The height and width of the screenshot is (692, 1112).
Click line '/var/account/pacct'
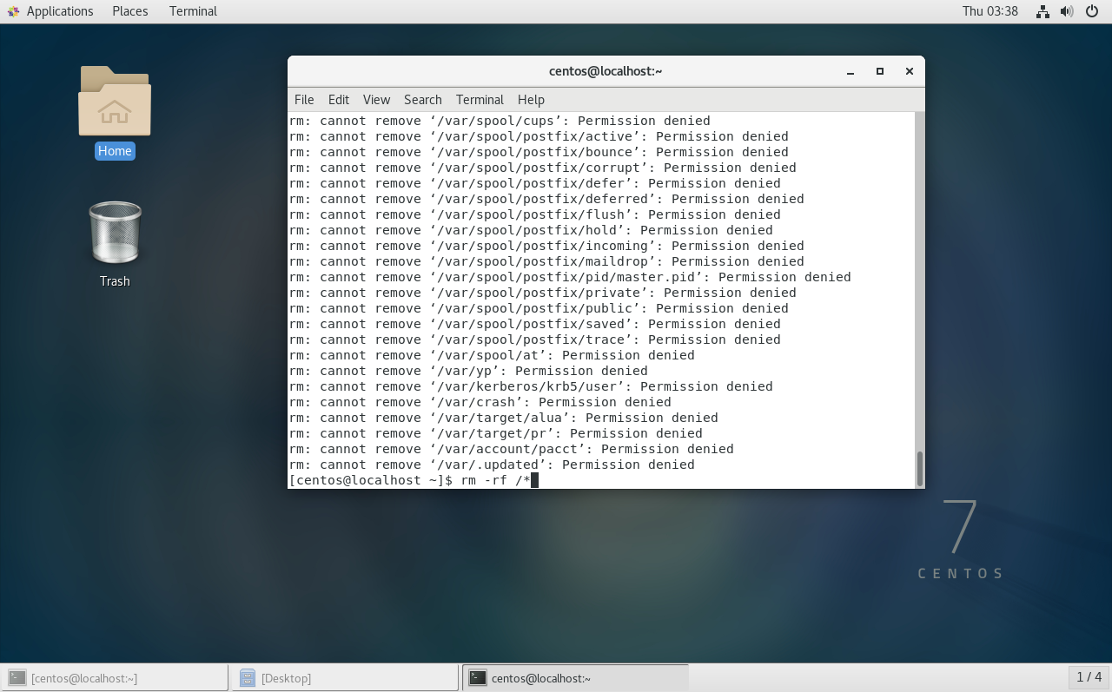tap(512, 449)
